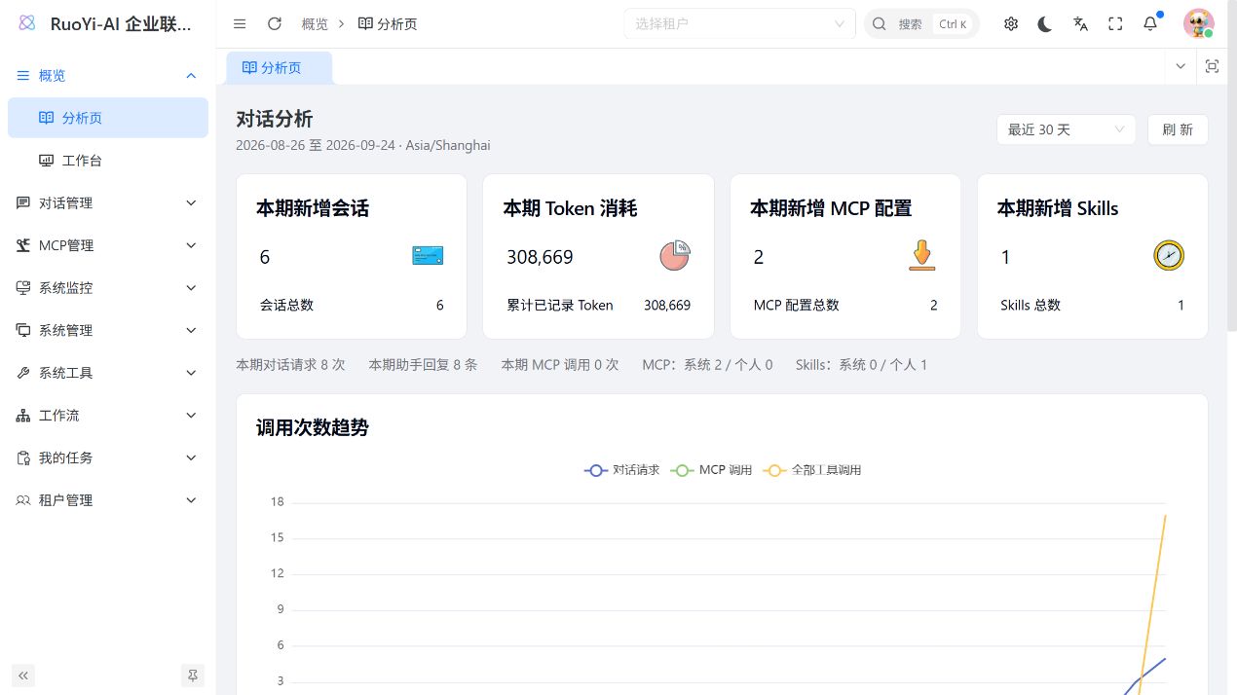Screen dimensions: 1237x695
Task: Open the language translate icon
Action: [1080, 24]
